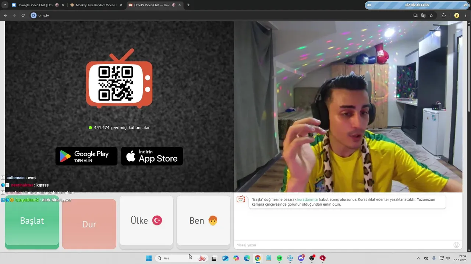Image resolution: width=471 pixels, height=264 pixels.
Task: Open the volume tray icon
Action: (448, 258)
